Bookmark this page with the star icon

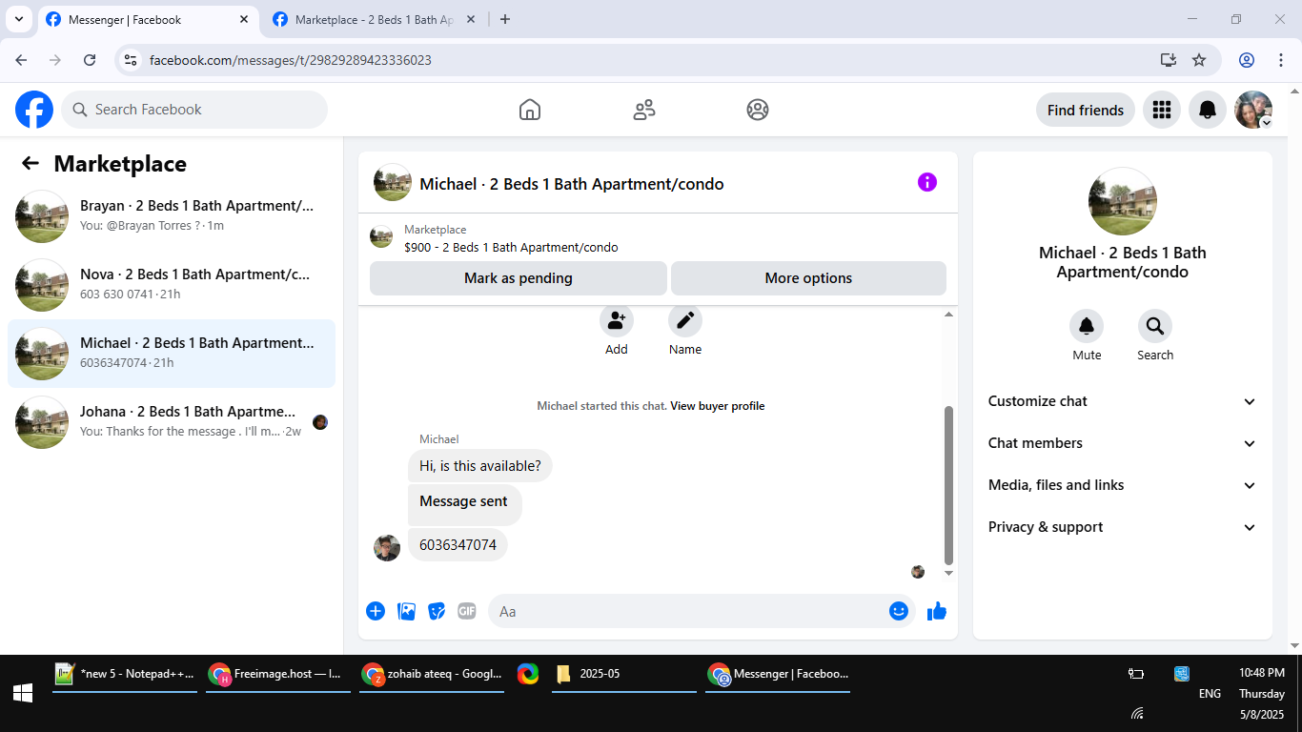click(1199, 60)
